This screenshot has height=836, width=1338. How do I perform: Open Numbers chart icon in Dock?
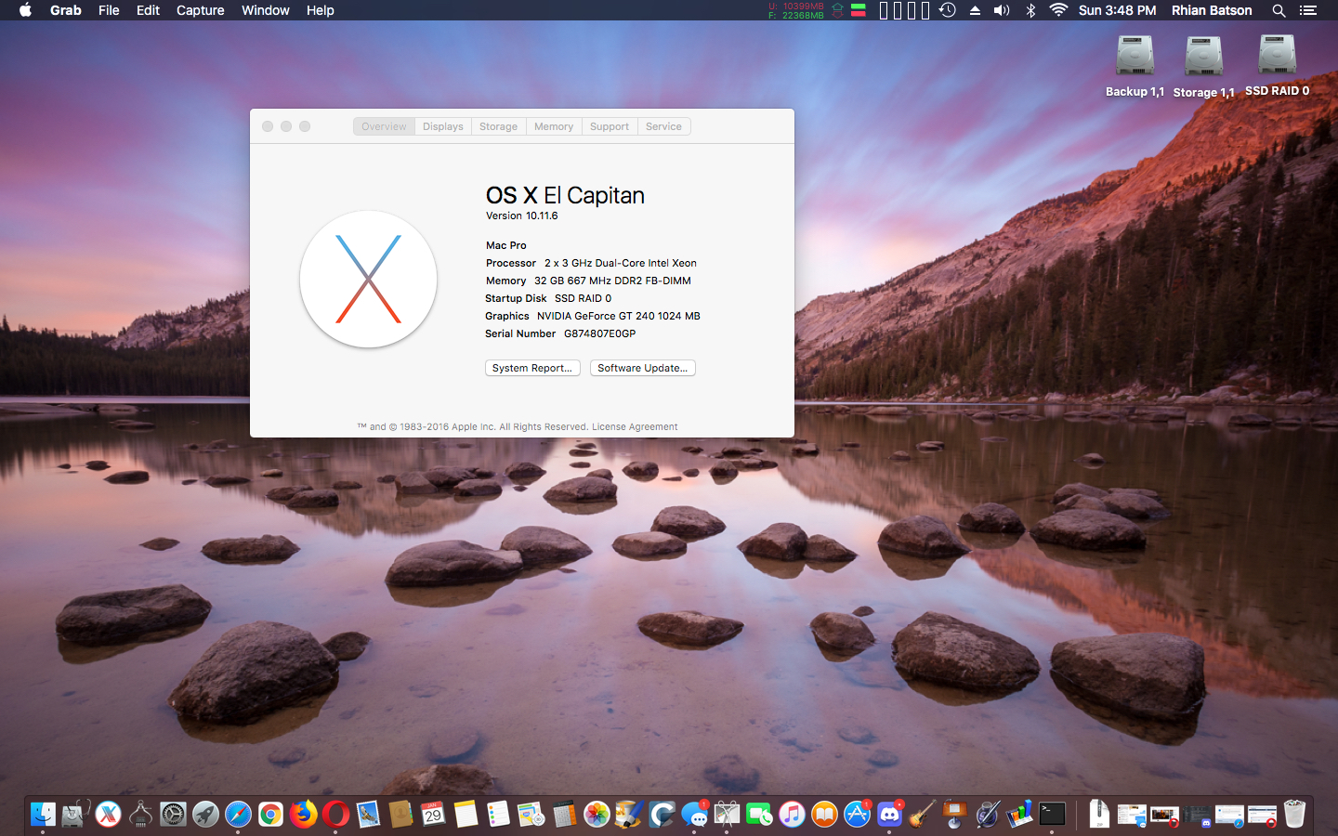1019,815
